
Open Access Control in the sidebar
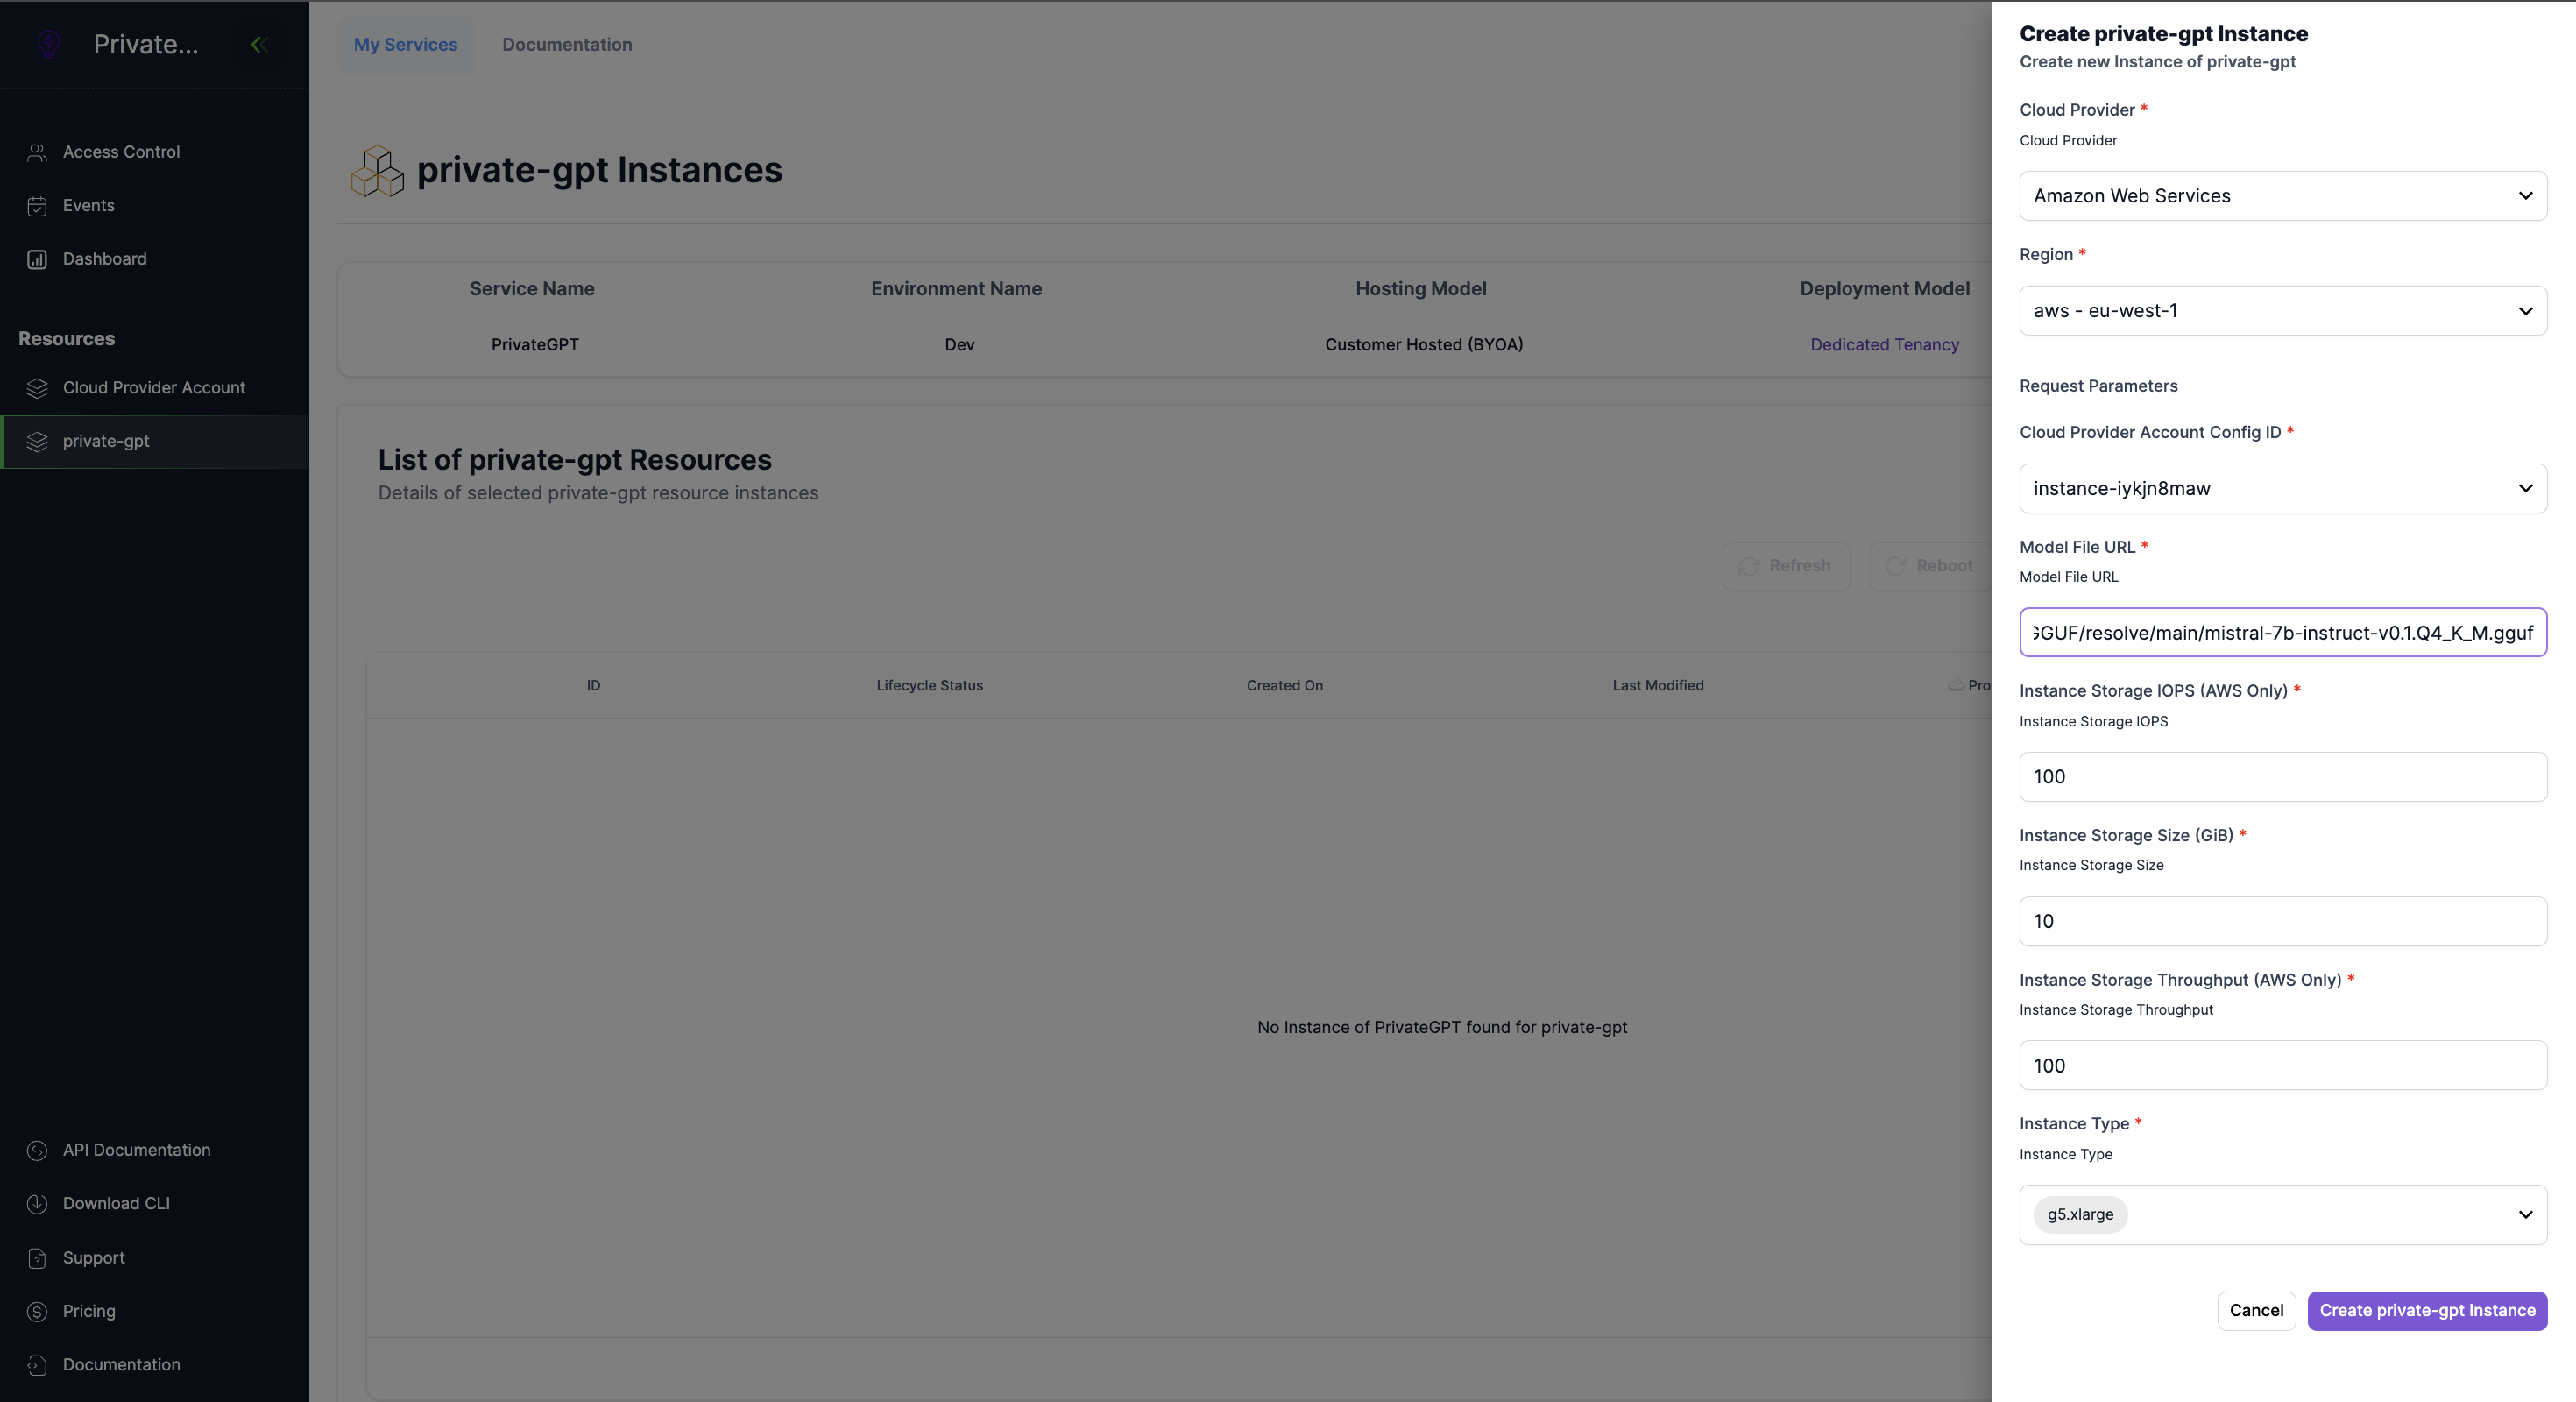pyautogui.click(x=155, y=152)
